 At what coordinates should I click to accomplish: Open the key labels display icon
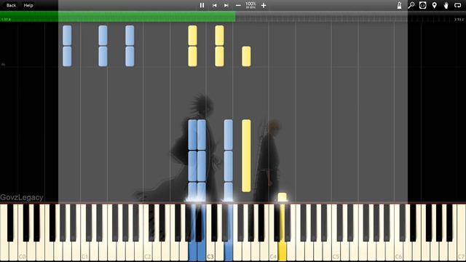(422, 5)
